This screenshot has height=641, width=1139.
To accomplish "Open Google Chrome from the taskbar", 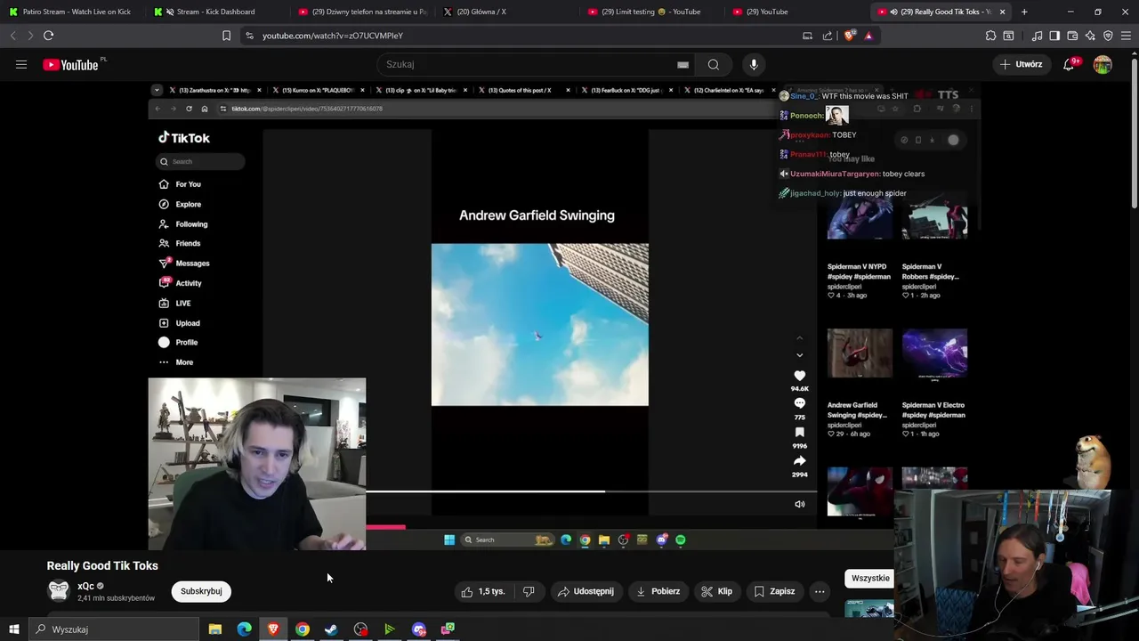I will coord(303,629).
